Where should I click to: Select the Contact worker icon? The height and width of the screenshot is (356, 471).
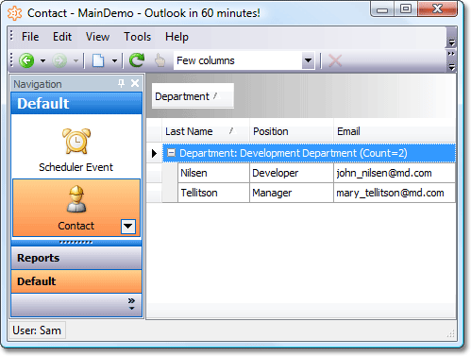click(x=76, y=199)
